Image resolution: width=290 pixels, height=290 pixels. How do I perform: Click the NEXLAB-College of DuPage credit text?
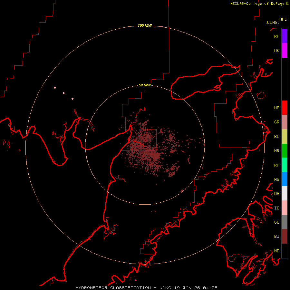(257, 4)
